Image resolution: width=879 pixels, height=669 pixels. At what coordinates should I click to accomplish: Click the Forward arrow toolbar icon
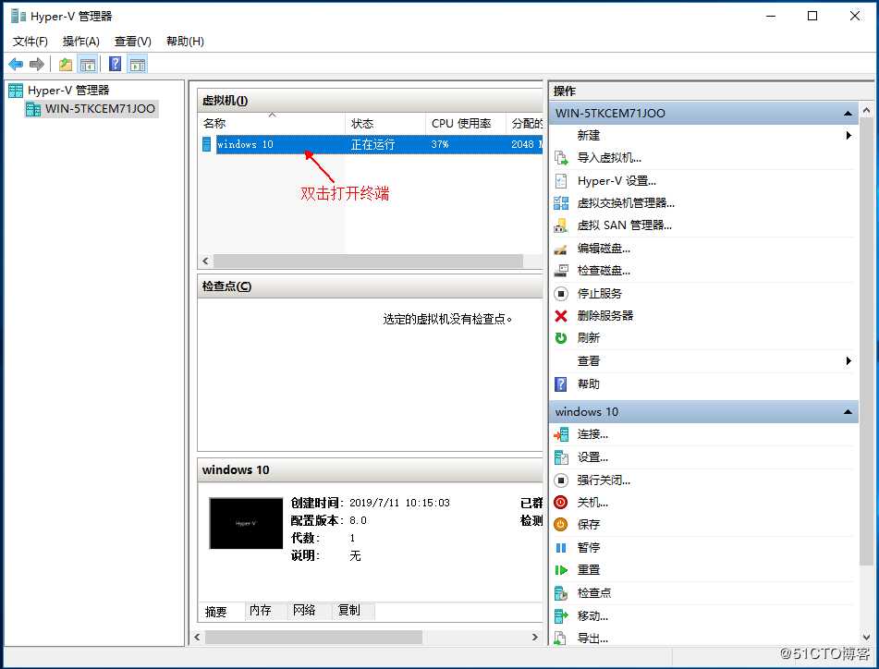coord(37,65)
